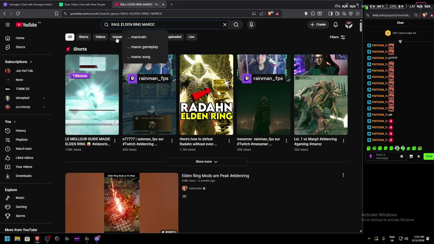Open Elden Ring Mods are Peak video title
The width and height of the screenshot is (434, 244).
tap(215, 176)
